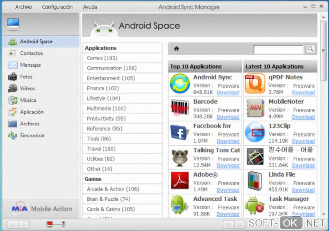Open Android Space sidebar item
The width and height of the screenshot is (329, 231).
pyautogui.click(x=41, y=42)
